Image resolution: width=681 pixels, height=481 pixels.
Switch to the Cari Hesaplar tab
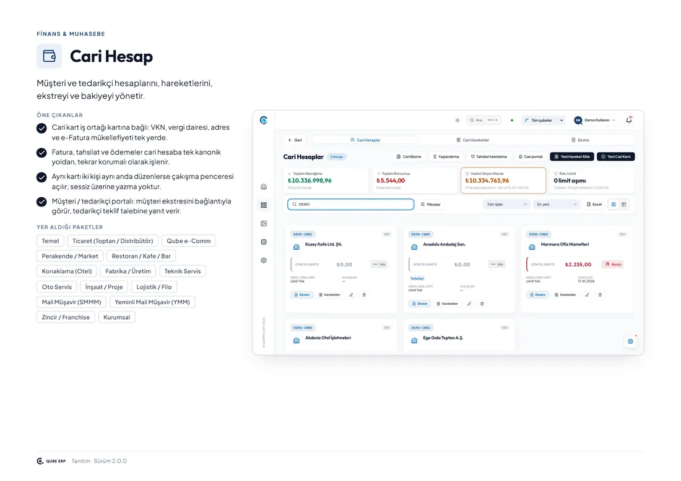coord(365,140)
